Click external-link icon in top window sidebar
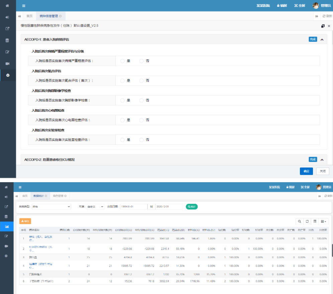 click(x=7, y=29)
